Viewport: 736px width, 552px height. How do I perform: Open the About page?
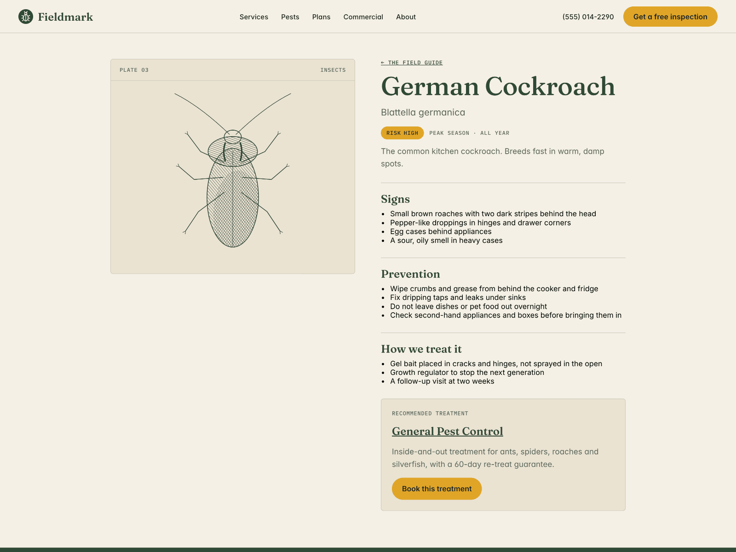pyautogui.click(x=406, y=17)
